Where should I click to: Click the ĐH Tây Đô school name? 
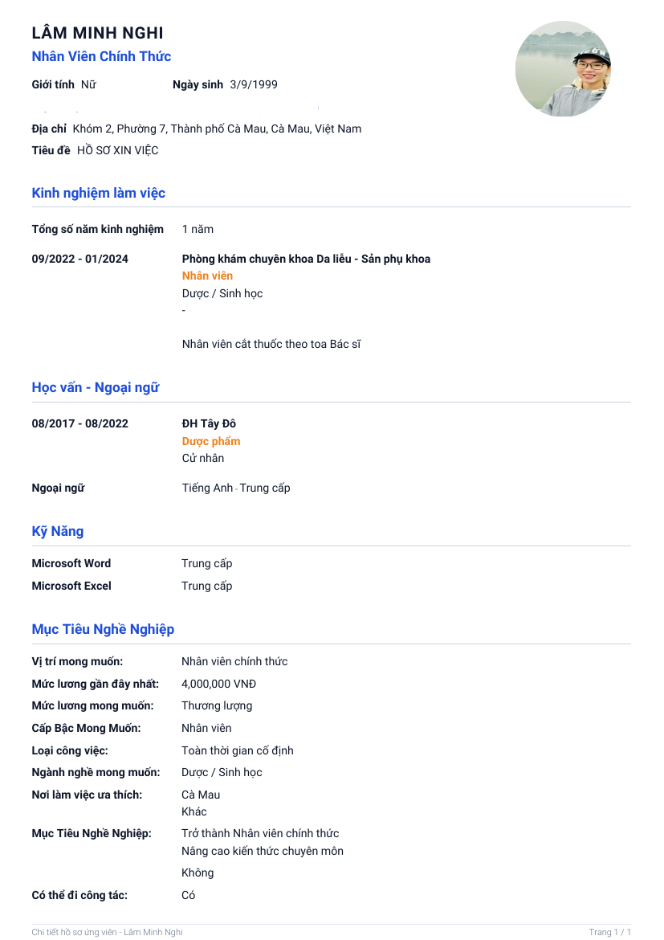(209, 424)
